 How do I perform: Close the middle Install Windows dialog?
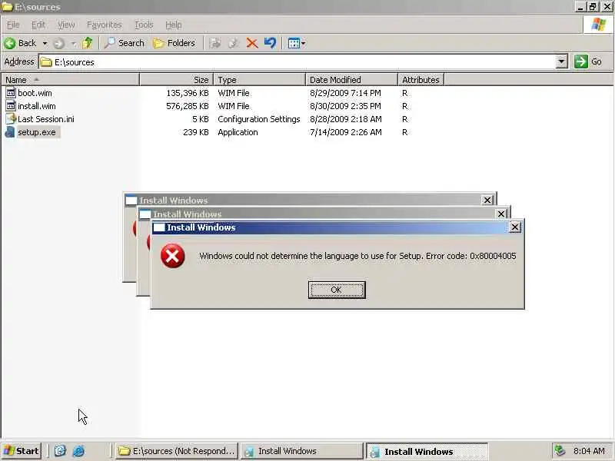point(501,214)
